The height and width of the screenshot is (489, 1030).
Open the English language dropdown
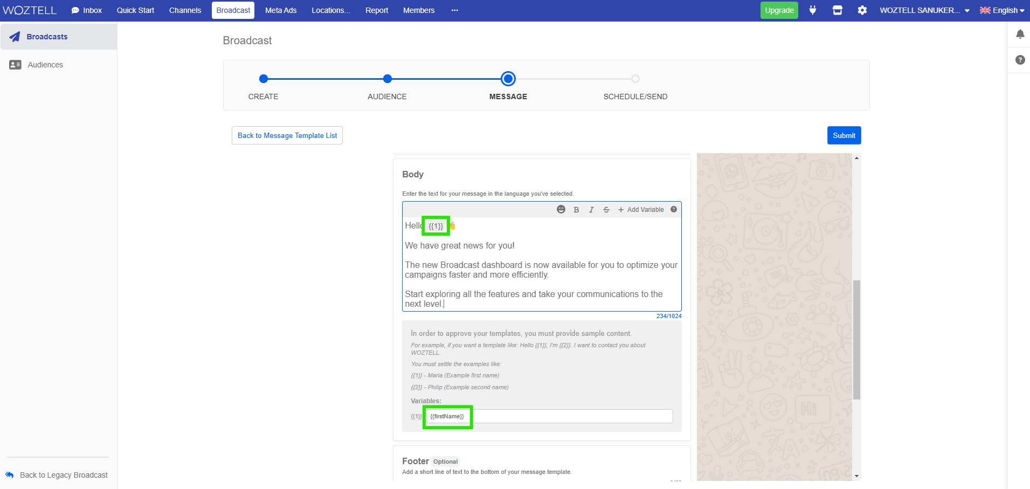1003,10
